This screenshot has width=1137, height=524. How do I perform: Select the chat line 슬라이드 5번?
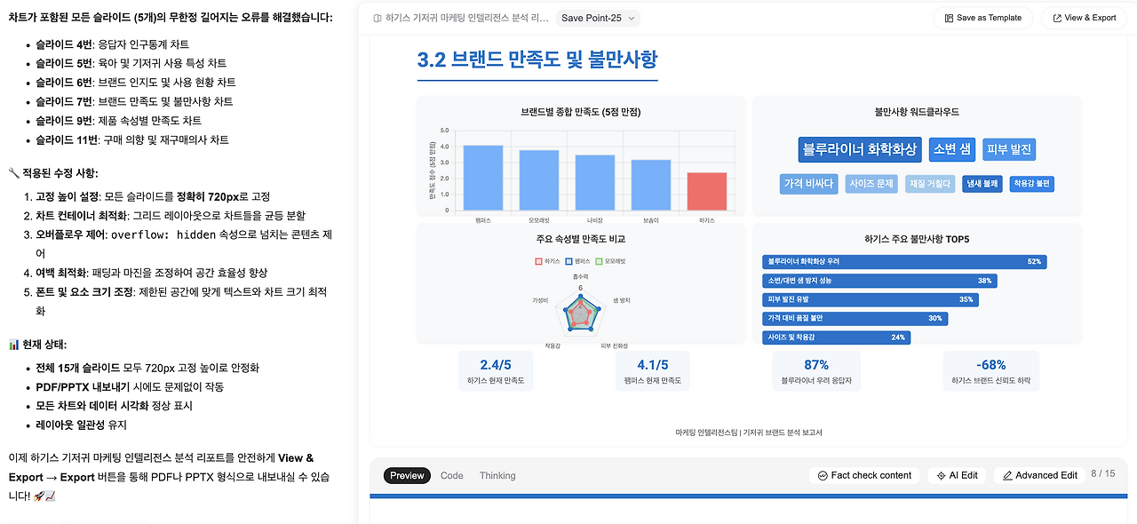pyautogui.click(x=131, y=63)
